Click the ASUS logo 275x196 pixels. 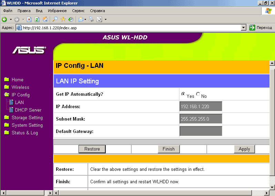pos(29,50)
